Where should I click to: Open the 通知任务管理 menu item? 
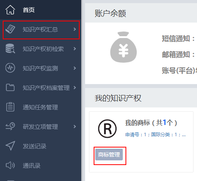click(40, 107)
